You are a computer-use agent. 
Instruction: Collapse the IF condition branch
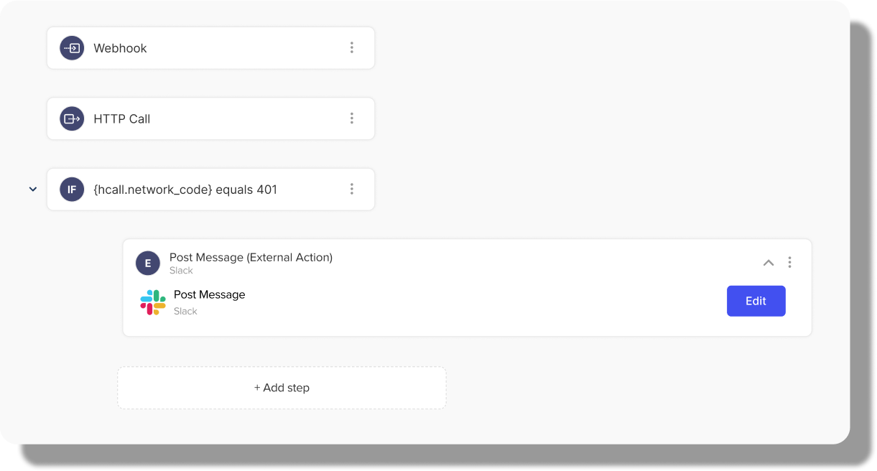coord(32,190)
